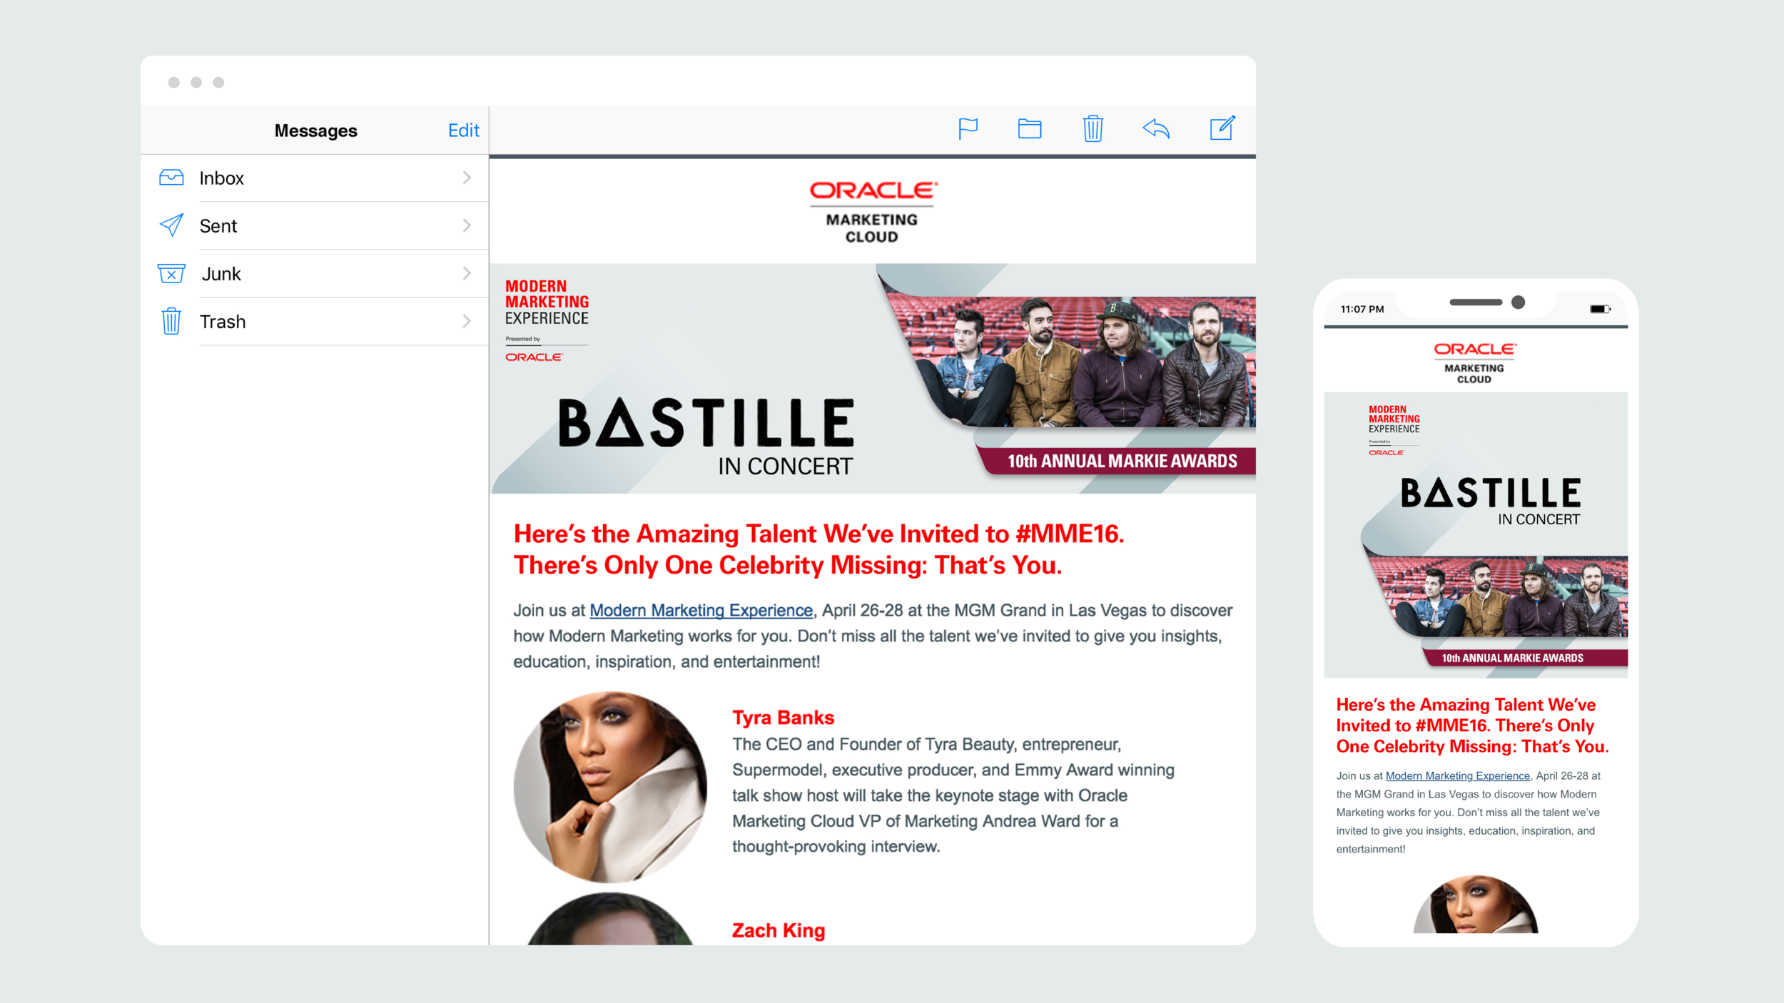Delete message with toolbar trash icon

point(1093,128)
